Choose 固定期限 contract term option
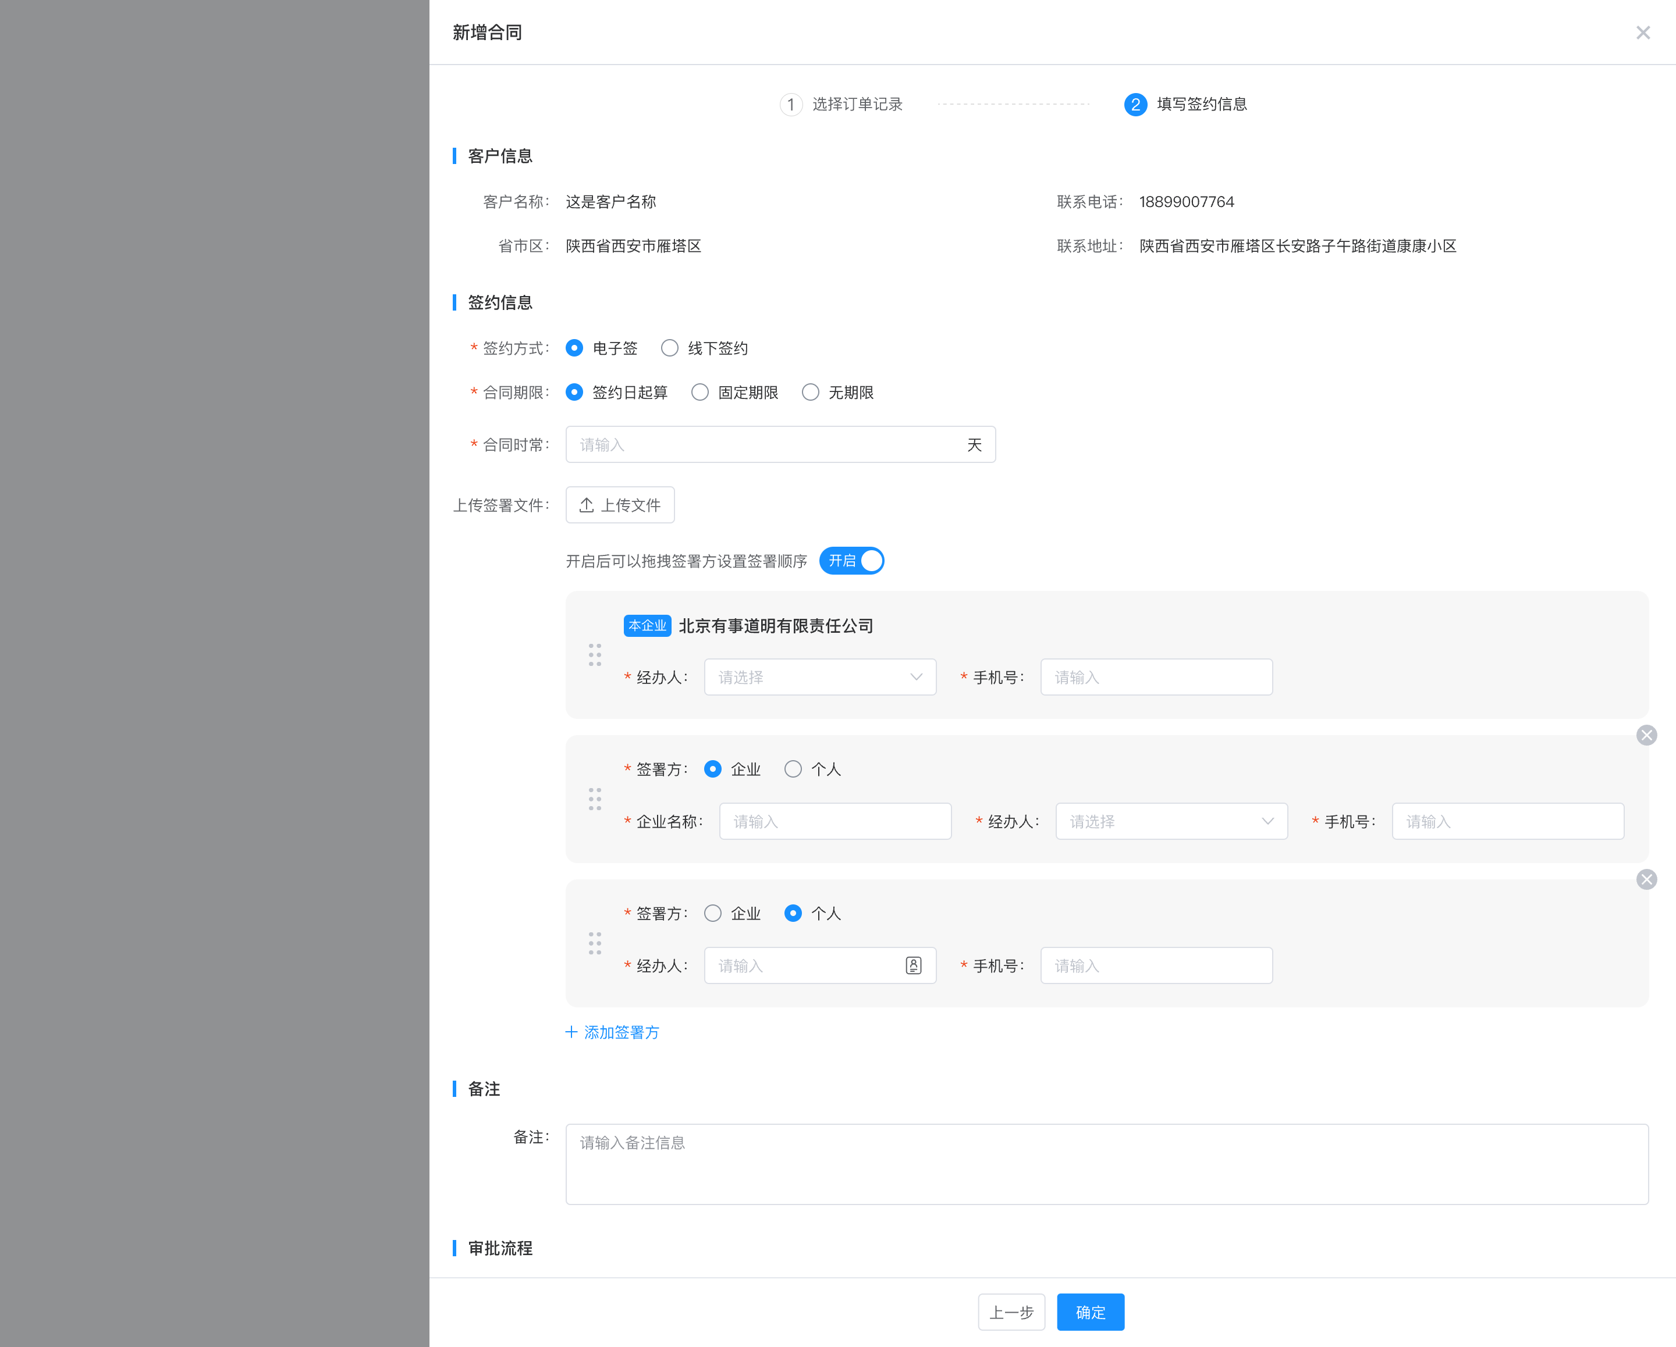The width and height of the screenshot is (1676, 1347). point(699,392)
